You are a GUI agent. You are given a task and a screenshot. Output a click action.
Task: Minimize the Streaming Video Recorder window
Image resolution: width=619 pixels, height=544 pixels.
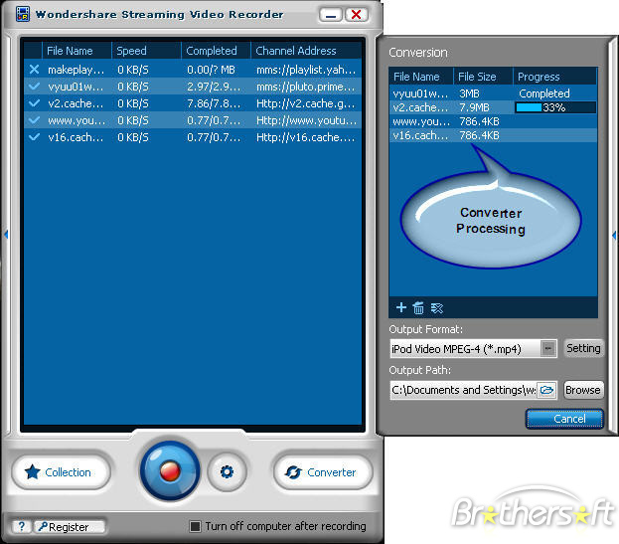point(331,15)
